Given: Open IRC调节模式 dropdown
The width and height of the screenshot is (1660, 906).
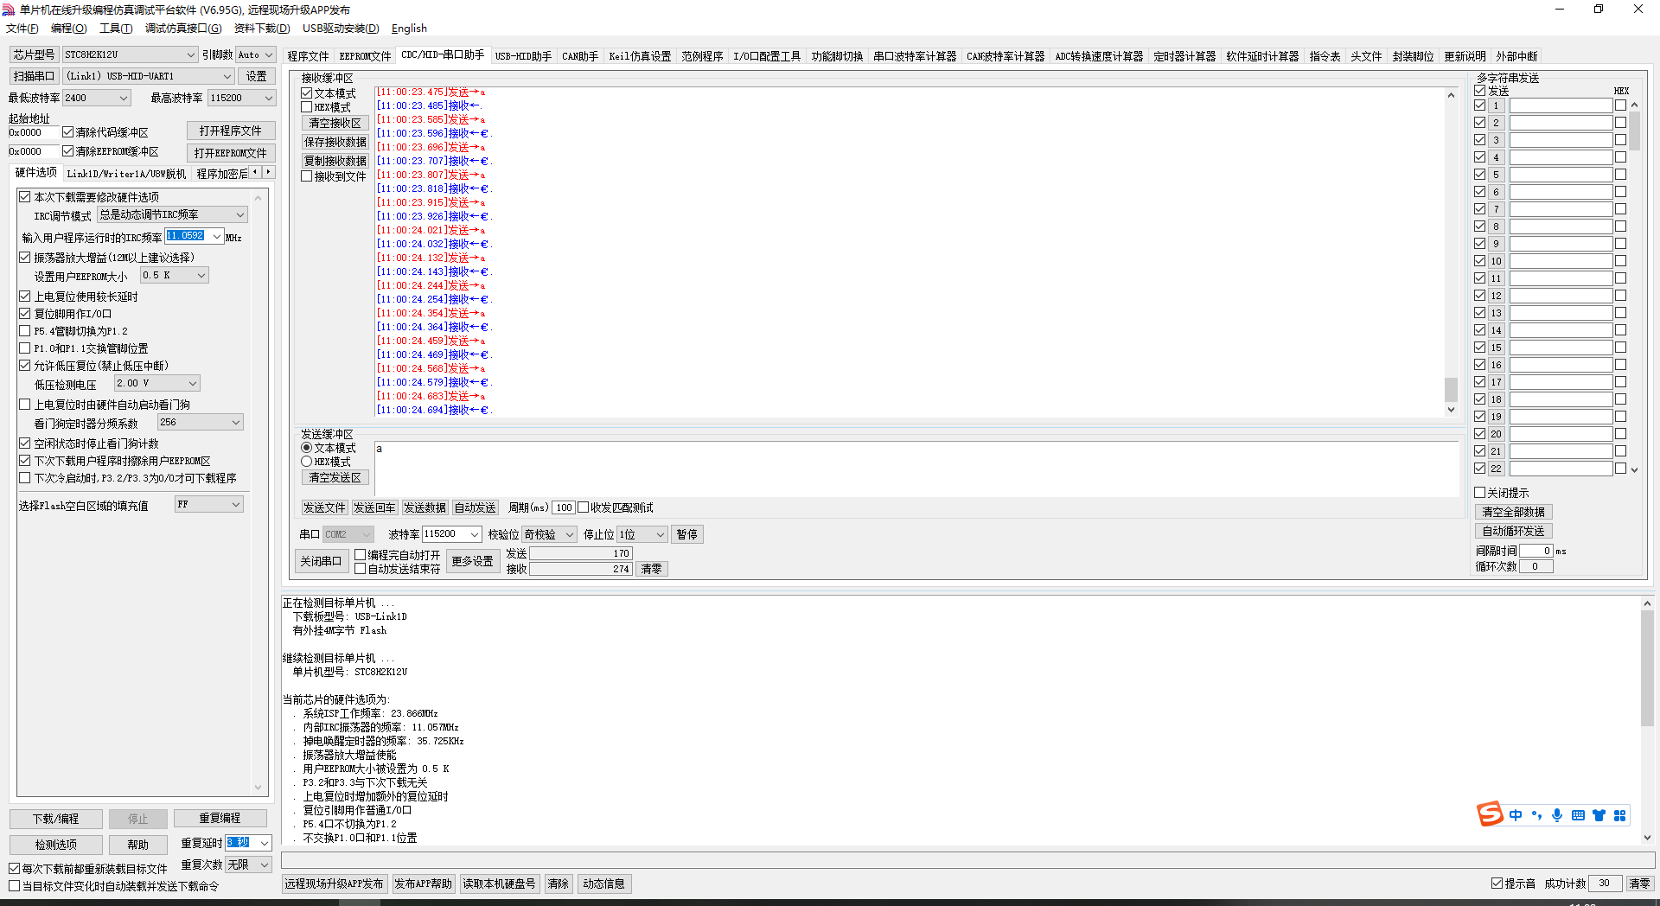Looking at the screenshot, I should pos(240,214).
